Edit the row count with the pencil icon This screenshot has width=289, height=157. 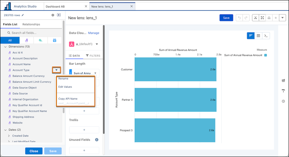pos(23,15)
